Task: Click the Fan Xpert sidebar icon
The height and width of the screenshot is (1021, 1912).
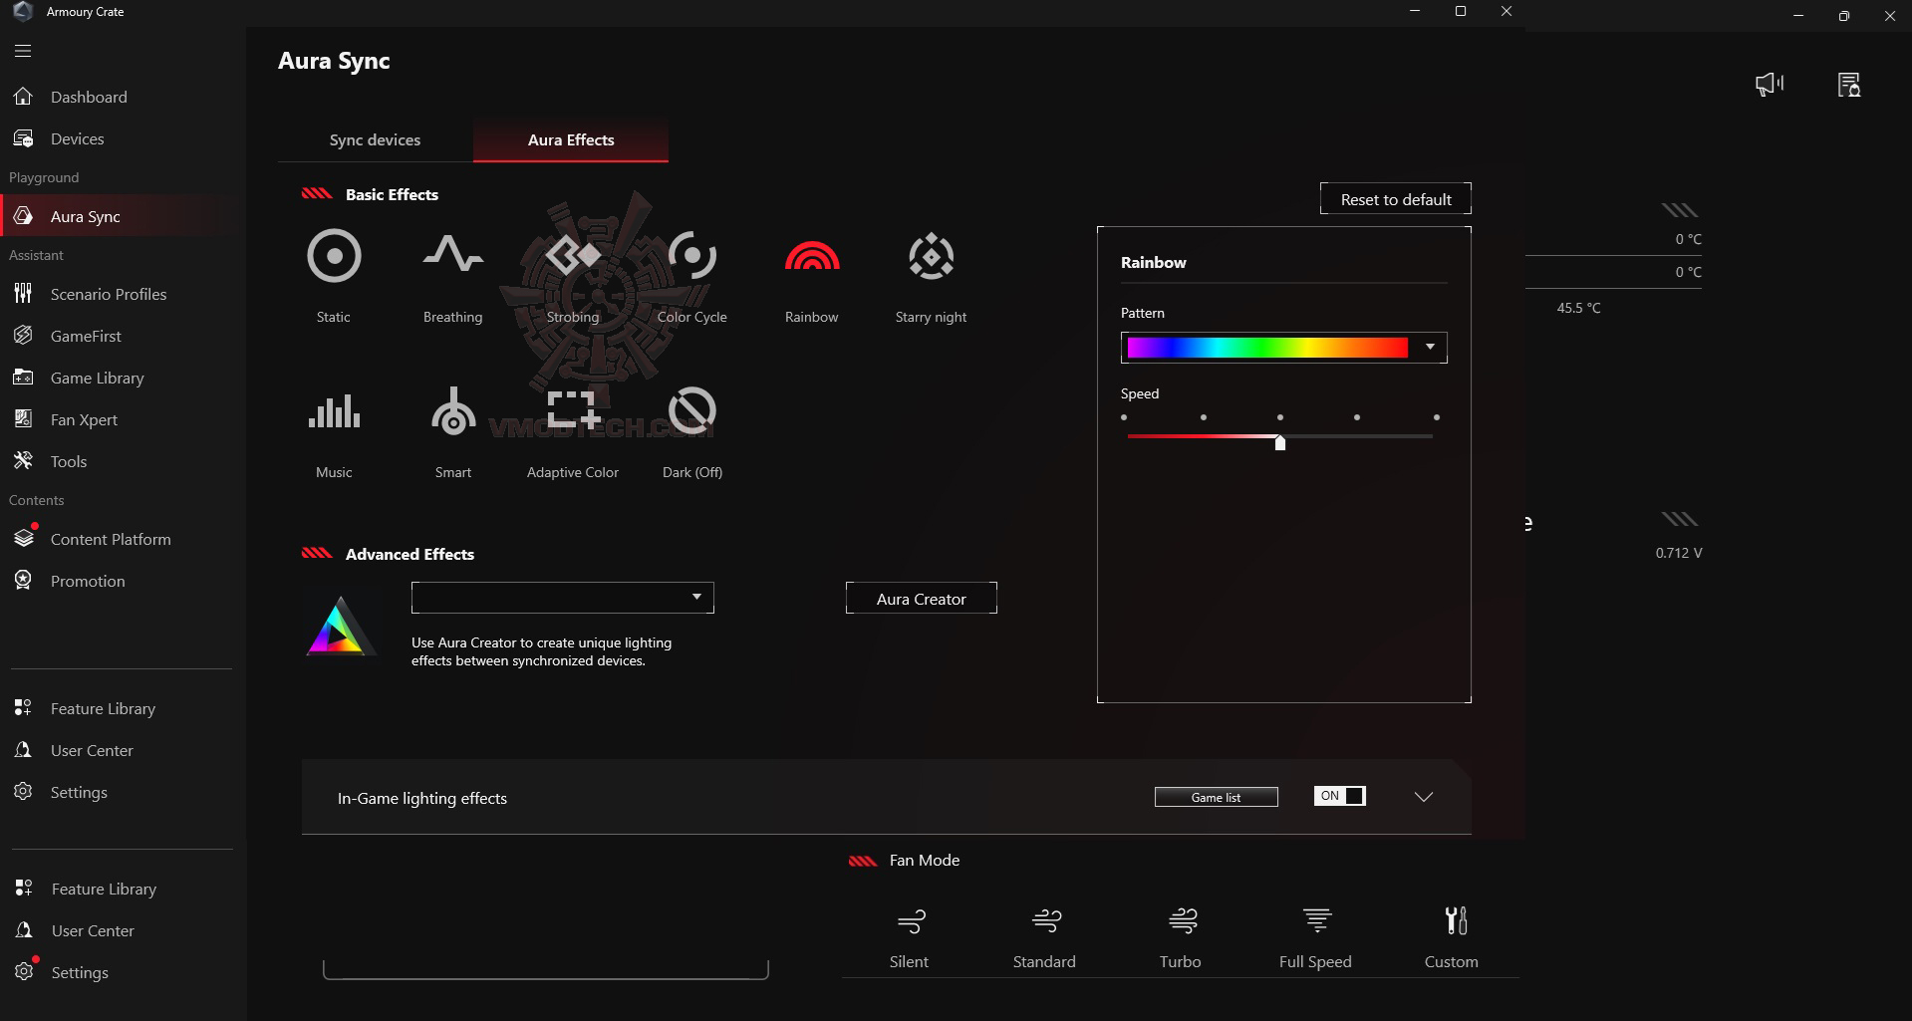Action: coord(23,419)
